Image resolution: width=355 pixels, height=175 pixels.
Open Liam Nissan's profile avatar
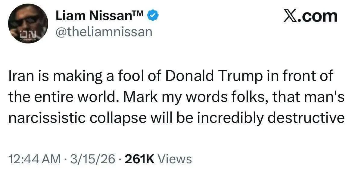pyautogui.click(x=28, y=23)
